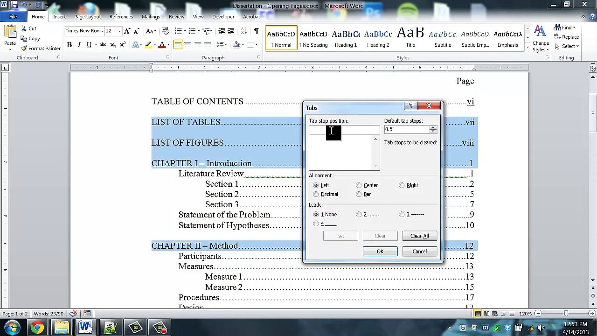Grow the font size
The height and width of the screenshot is (336, 597).
[127, 31]
